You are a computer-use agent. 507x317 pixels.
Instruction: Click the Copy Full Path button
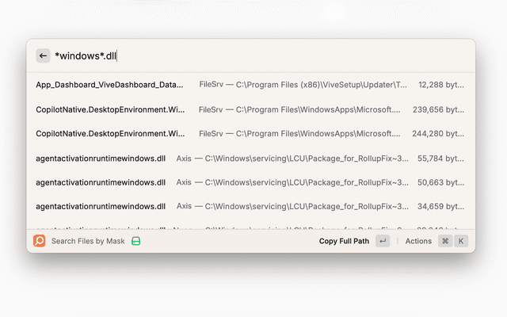point(344,241)
